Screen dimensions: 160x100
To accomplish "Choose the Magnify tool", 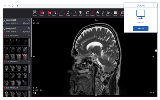I will click(75, 12).
